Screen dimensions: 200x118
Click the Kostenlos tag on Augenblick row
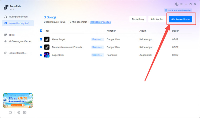tap(97, 55)
